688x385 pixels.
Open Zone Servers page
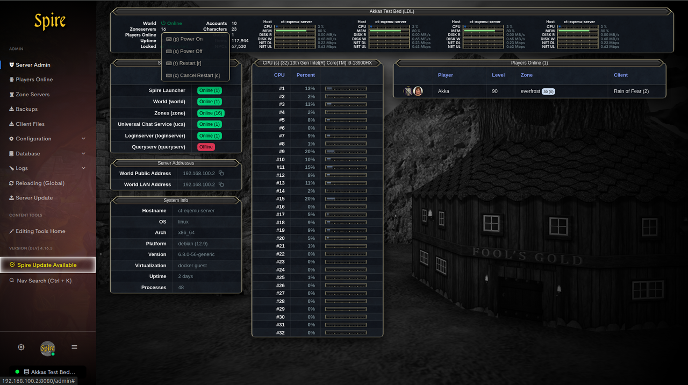coord(47,94)
